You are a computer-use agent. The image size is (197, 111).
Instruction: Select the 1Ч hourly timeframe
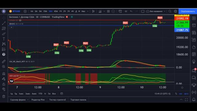[61, 11]
